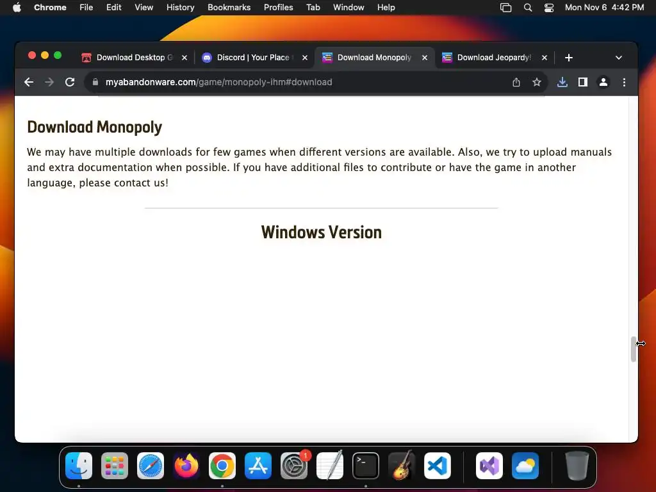Expand the tab search dropdown
This screenshot has height=492, width=656.
[x=619, y=58]
